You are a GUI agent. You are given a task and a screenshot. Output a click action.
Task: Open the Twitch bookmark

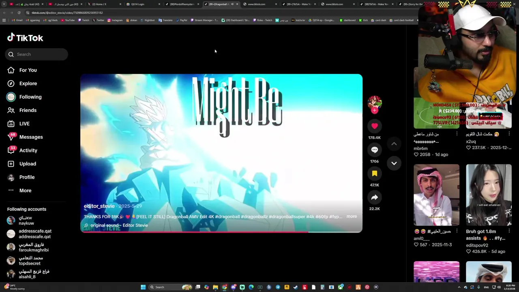click(84, 20)
